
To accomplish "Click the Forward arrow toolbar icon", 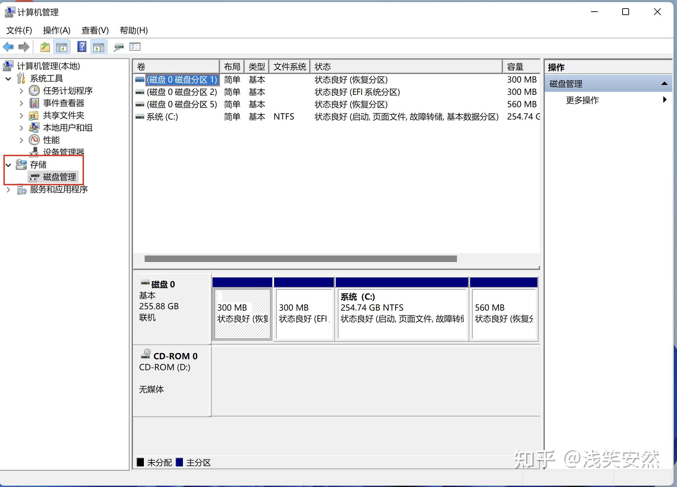I will pyautogui.click(x=24, y=47).
